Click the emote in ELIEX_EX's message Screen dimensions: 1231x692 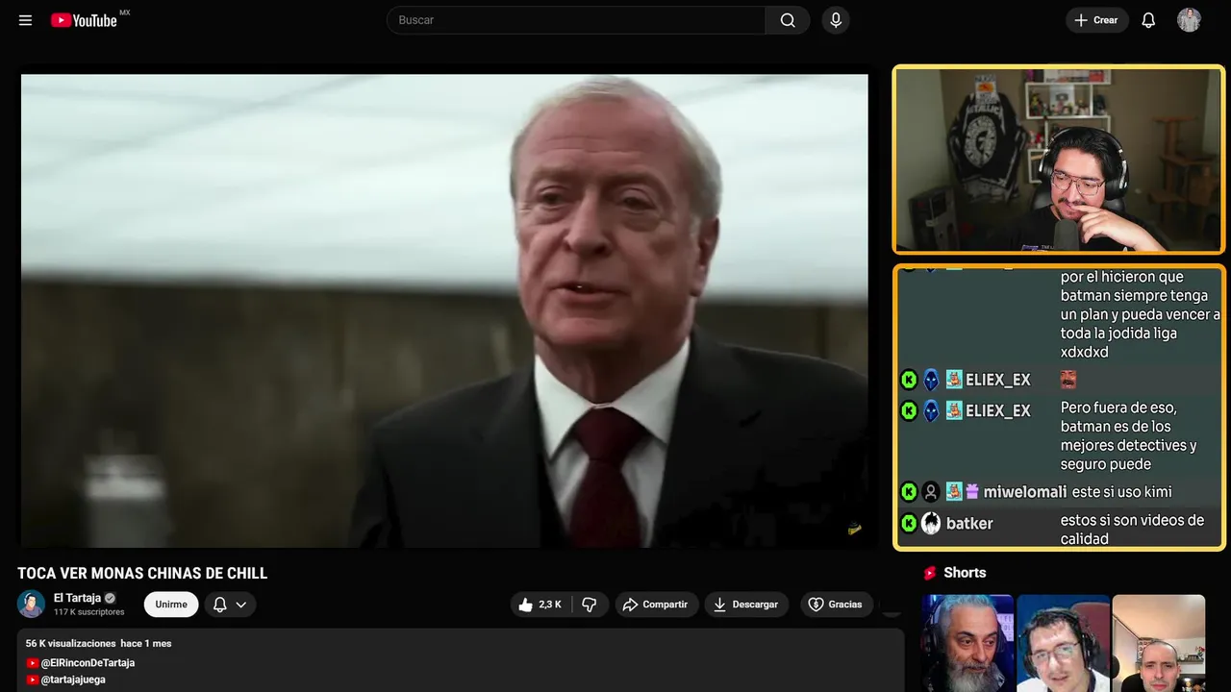(x=1068, y=380)
